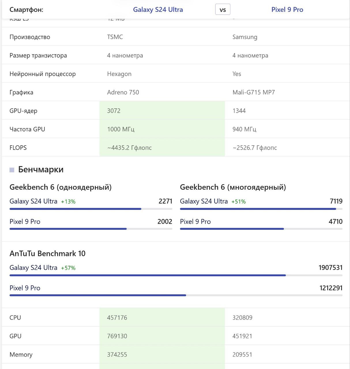This screenshot has width=350, height=369.
Task: Select the Бенчмарки section heading
Action: point(41,170)
